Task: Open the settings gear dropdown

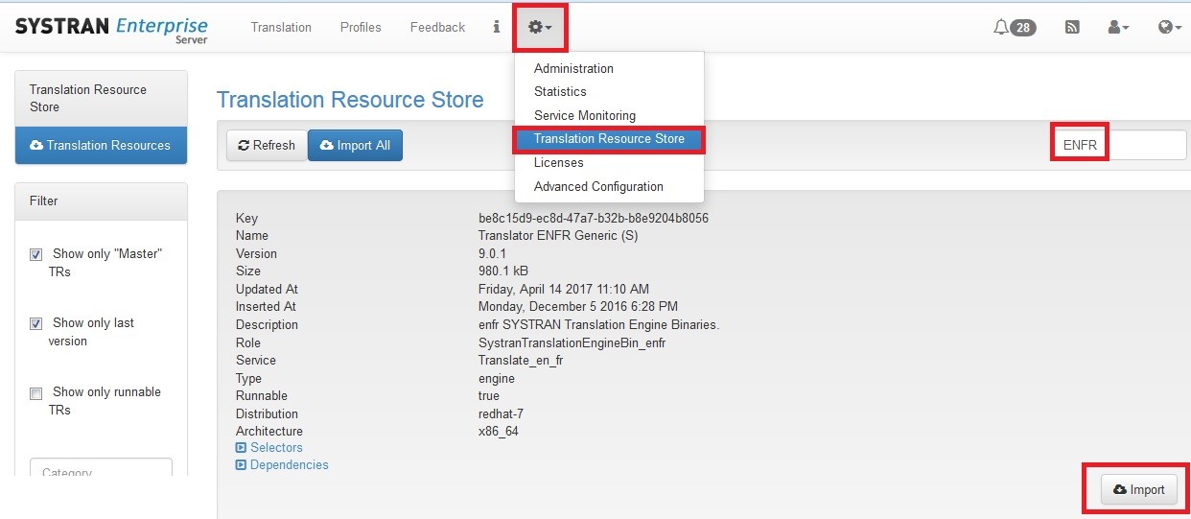Action: (540, 27)
